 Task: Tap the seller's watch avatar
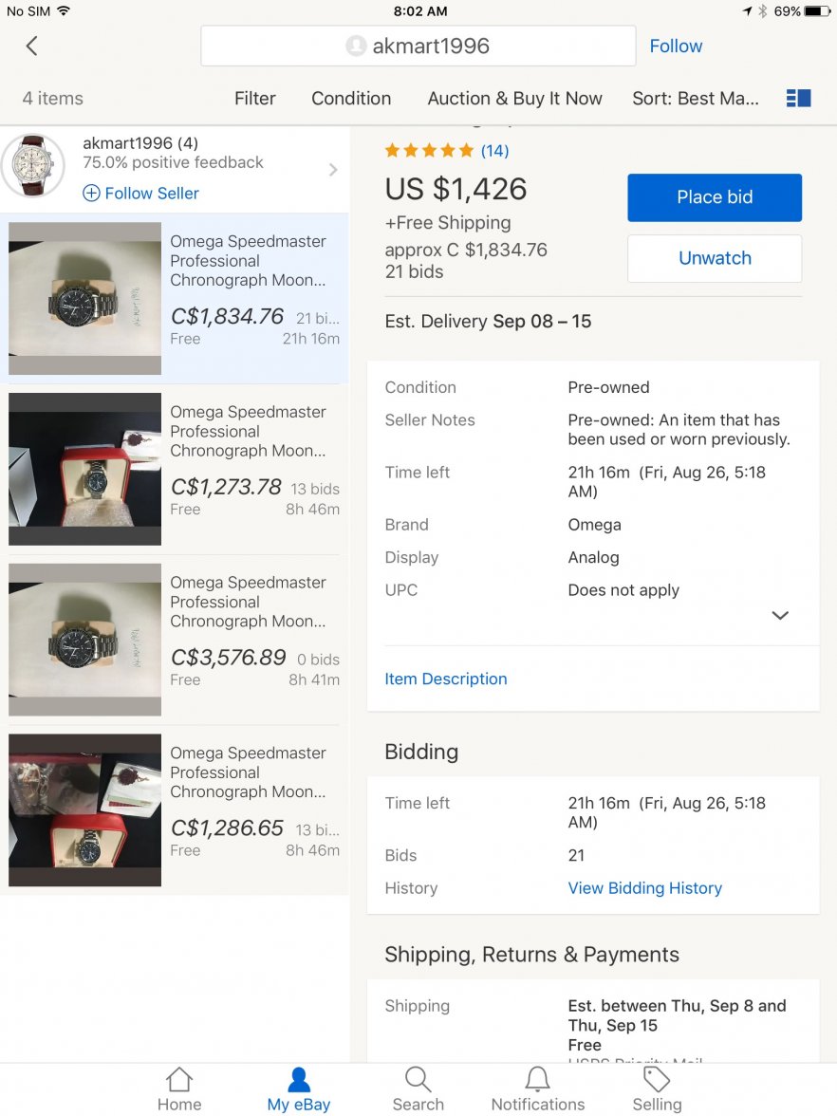[33, 166]
